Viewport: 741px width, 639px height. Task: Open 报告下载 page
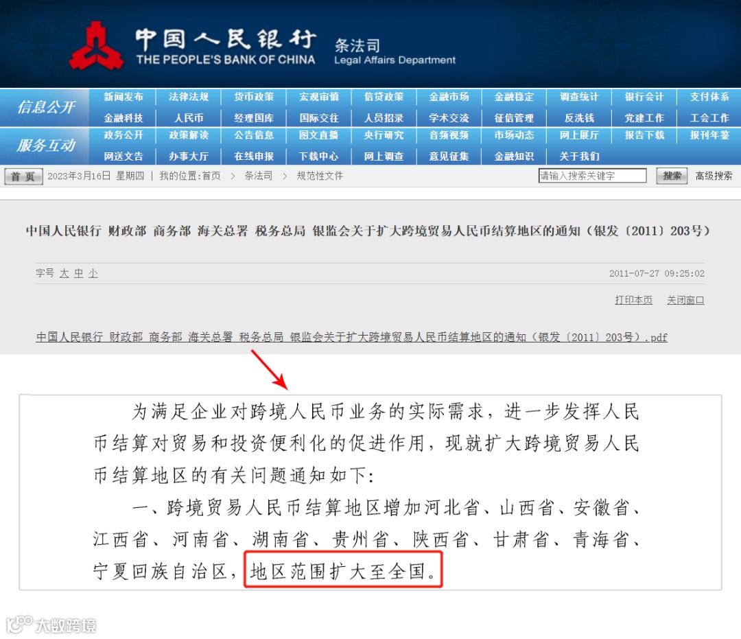pyautogui.click(x=644, y=135)
